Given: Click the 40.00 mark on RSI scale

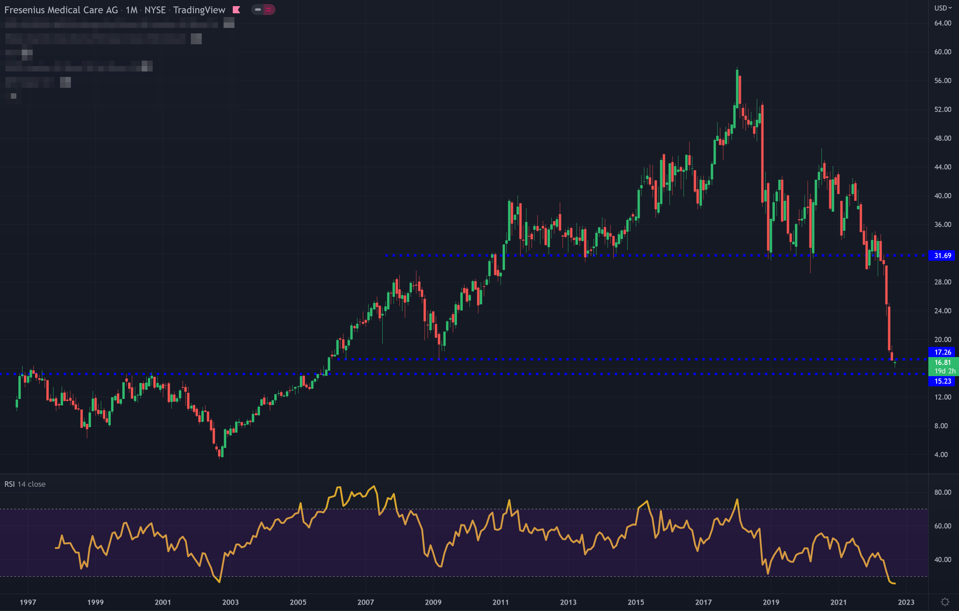Looking at the screenshot, I should click(942, 559).
